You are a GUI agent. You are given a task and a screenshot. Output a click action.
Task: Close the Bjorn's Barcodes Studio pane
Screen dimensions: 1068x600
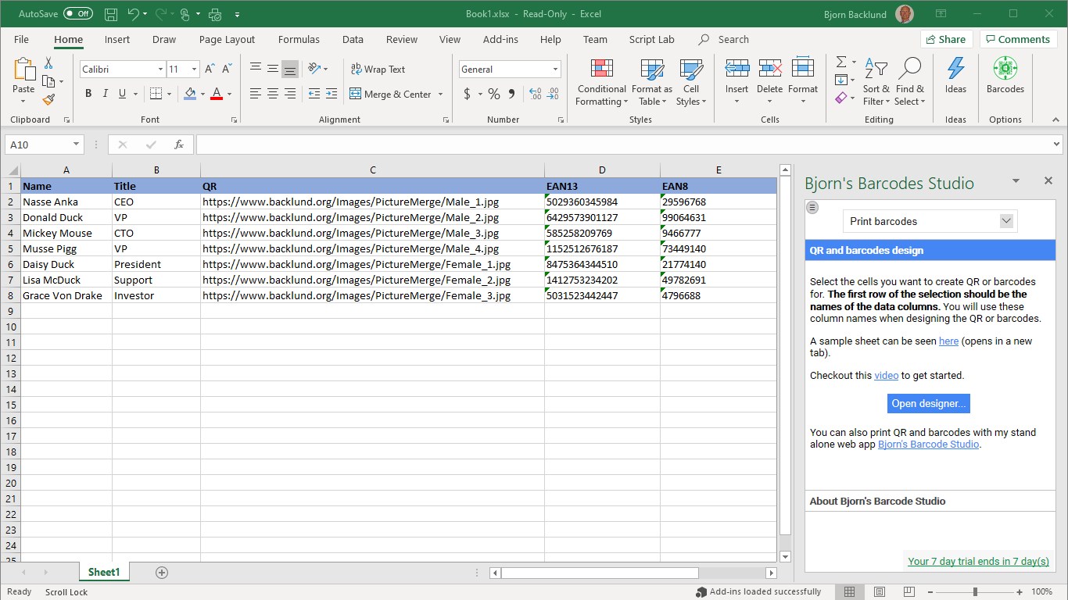[x=1048, y=181]
